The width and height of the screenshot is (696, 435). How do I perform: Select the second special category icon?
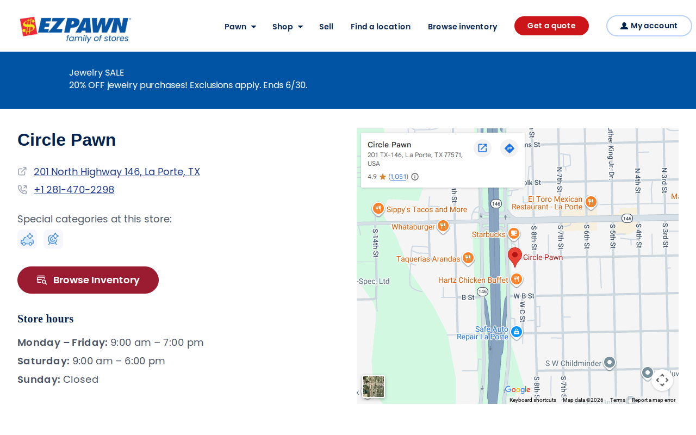(53, 239)
